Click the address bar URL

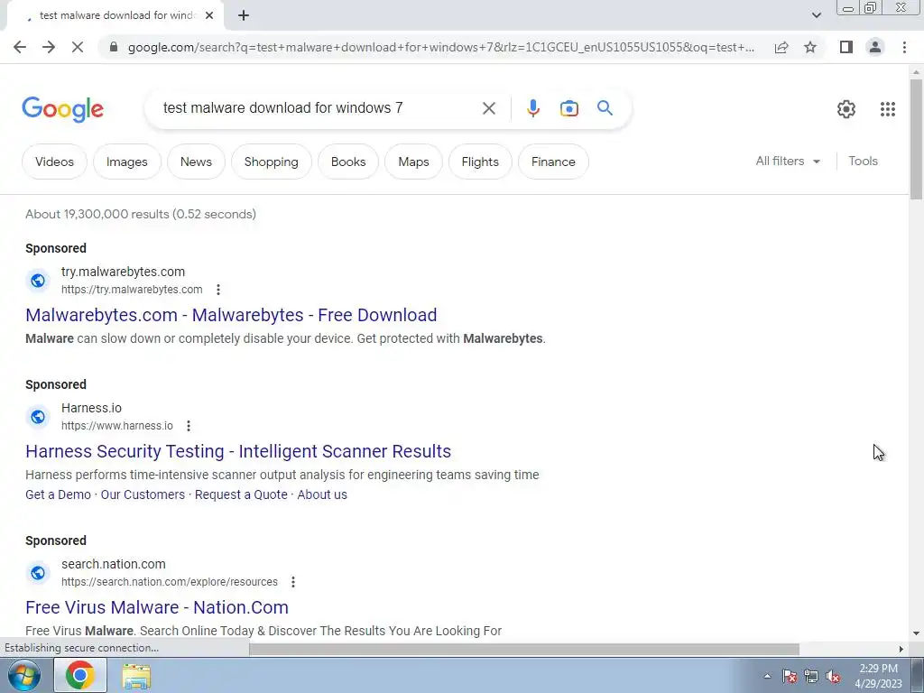pyautogui.click(x=440, y=47)
